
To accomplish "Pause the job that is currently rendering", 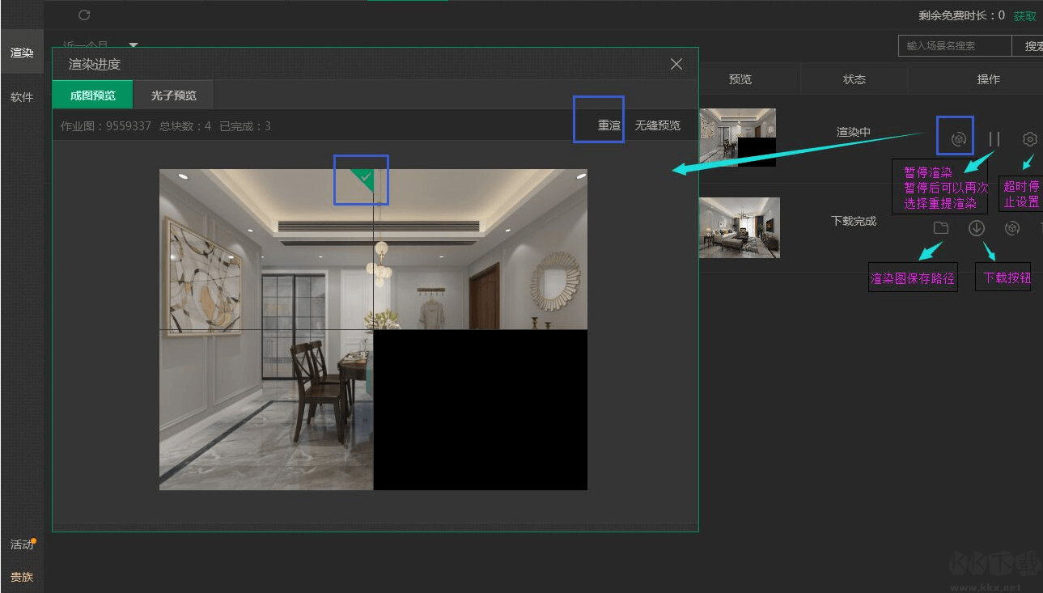I will click(994, 139).
